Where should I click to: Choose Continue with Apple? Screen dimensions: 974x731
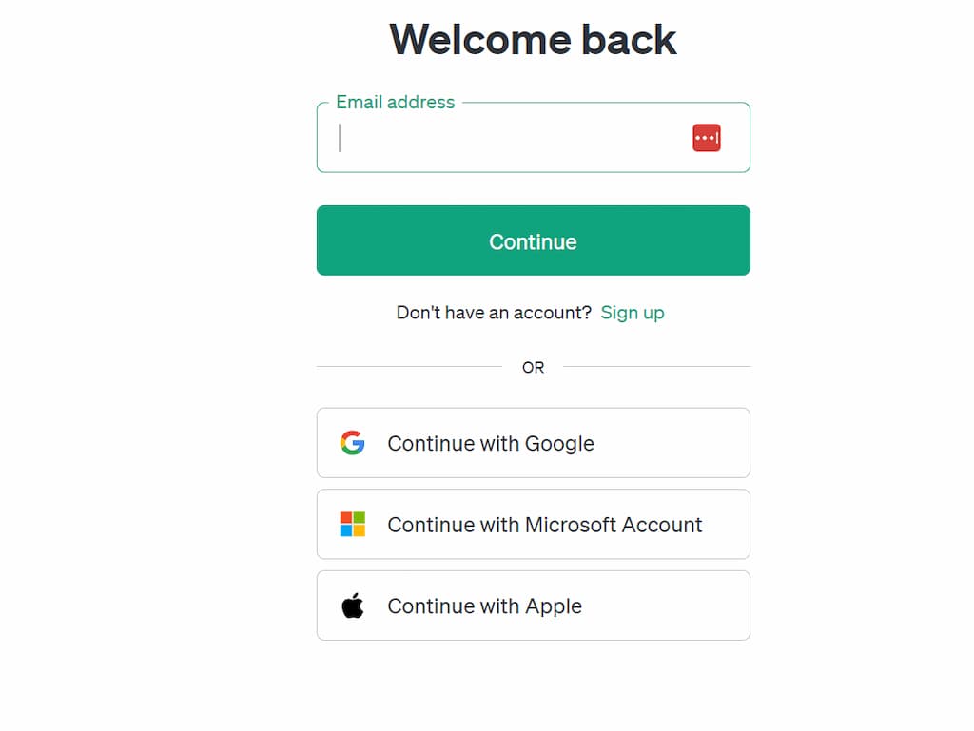533,606
